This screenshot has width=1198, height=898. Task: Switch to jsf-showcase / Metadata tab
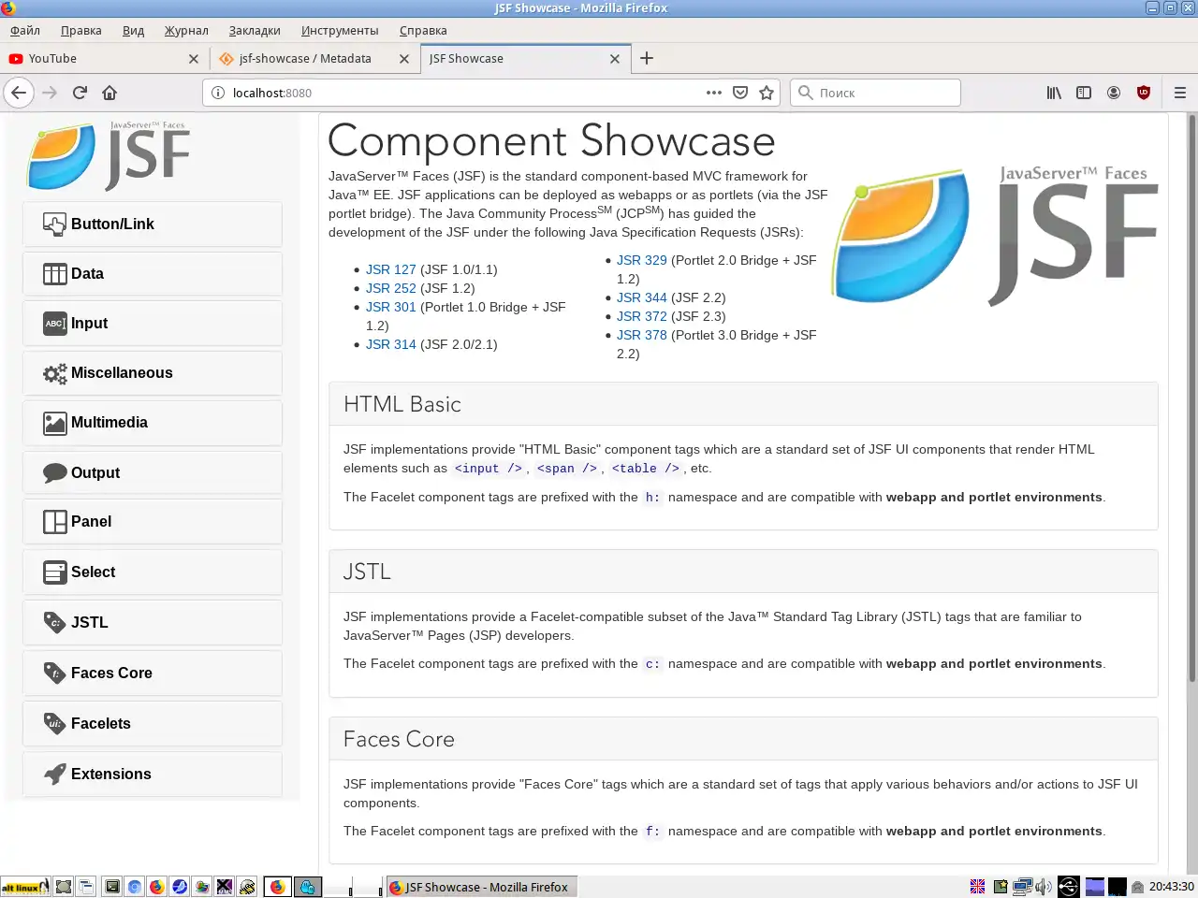pyautogui.click(x=314, y=58)
